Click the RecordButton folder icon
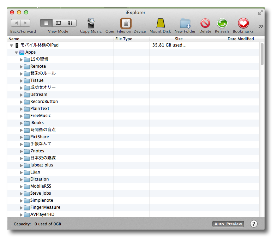This screenshot has height=237, width=272. click(27, 102)
